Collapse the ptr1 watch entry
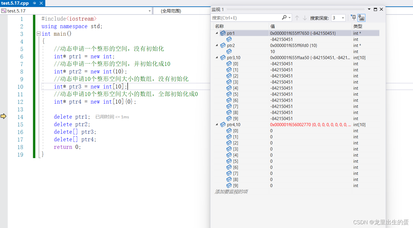This screenshot has height=228, width=413. click(217, 33)
